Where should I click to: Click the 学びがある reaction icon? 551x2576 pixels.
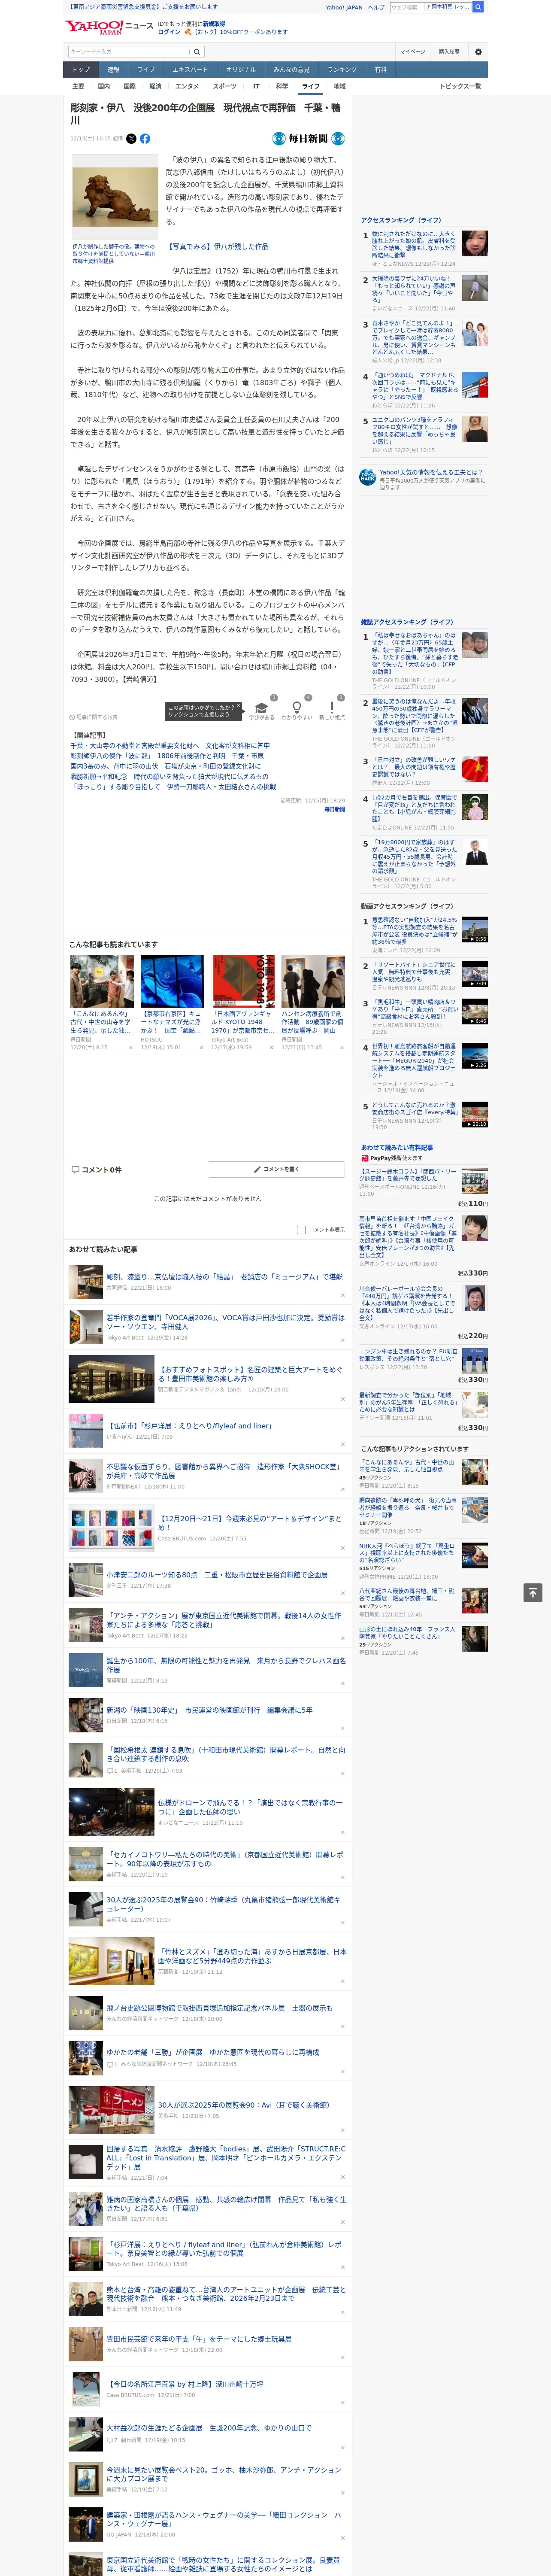pos(262,707)
